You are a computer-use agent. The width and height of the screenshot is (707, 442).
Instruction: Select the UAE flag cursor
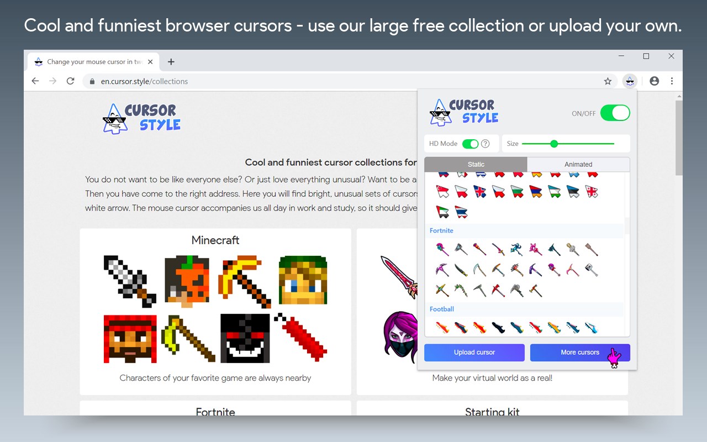click(442, 212)
